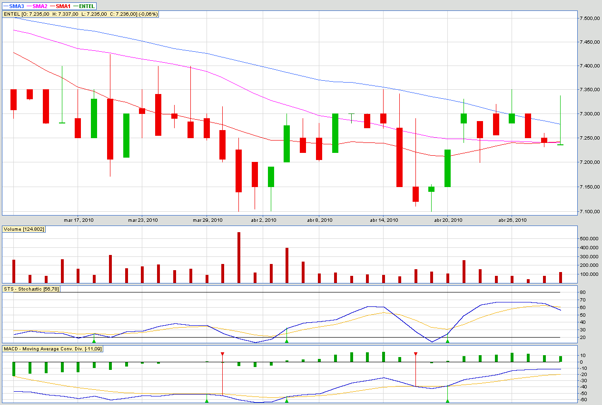
Task: Click the 7.200,00 price axis label
Action: pos(589,163)
